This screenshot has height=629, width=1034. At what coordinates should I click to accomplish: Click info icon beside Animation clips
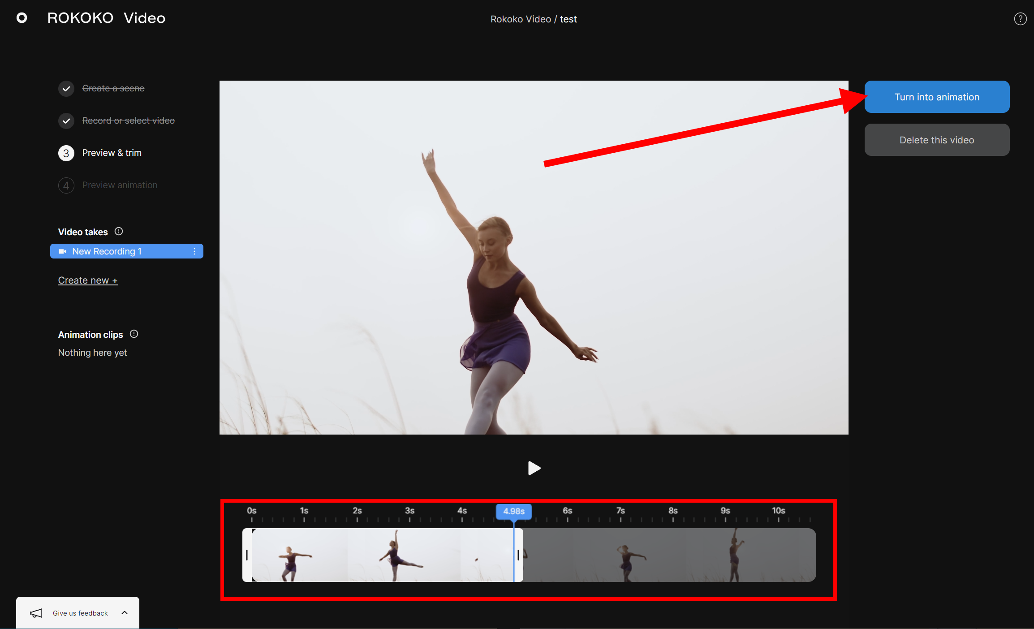point(134,334)
